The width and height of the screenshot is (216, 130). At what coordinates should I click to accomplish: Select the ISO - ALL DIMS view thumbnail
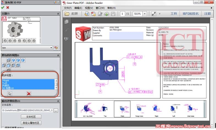[x=88, y=109]
